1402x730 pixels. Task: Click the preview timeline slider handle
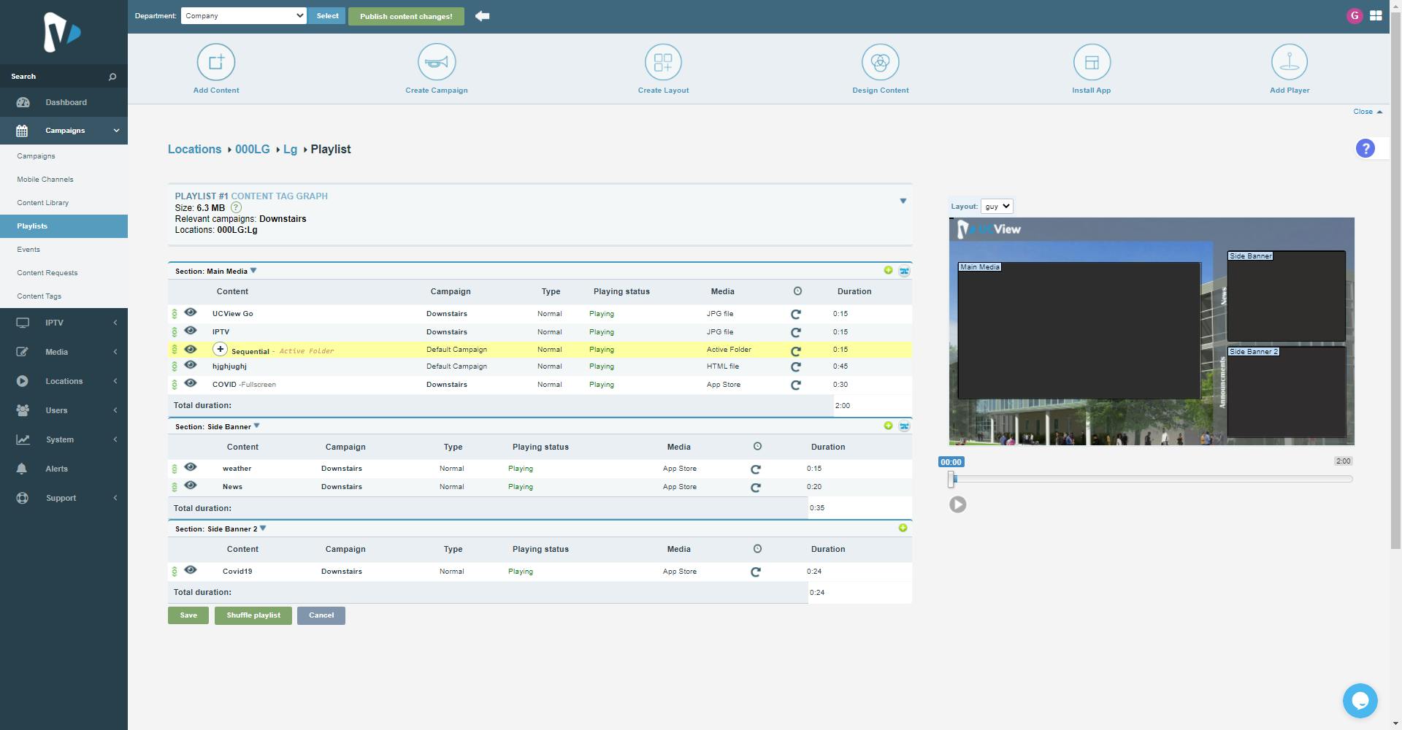(x=951, y=479)
